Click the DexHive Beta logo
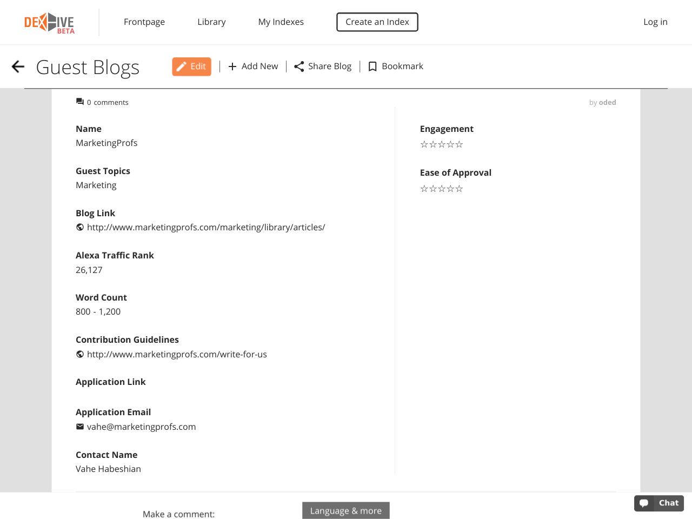The image size is (692, 519). (x=49, y=23)
